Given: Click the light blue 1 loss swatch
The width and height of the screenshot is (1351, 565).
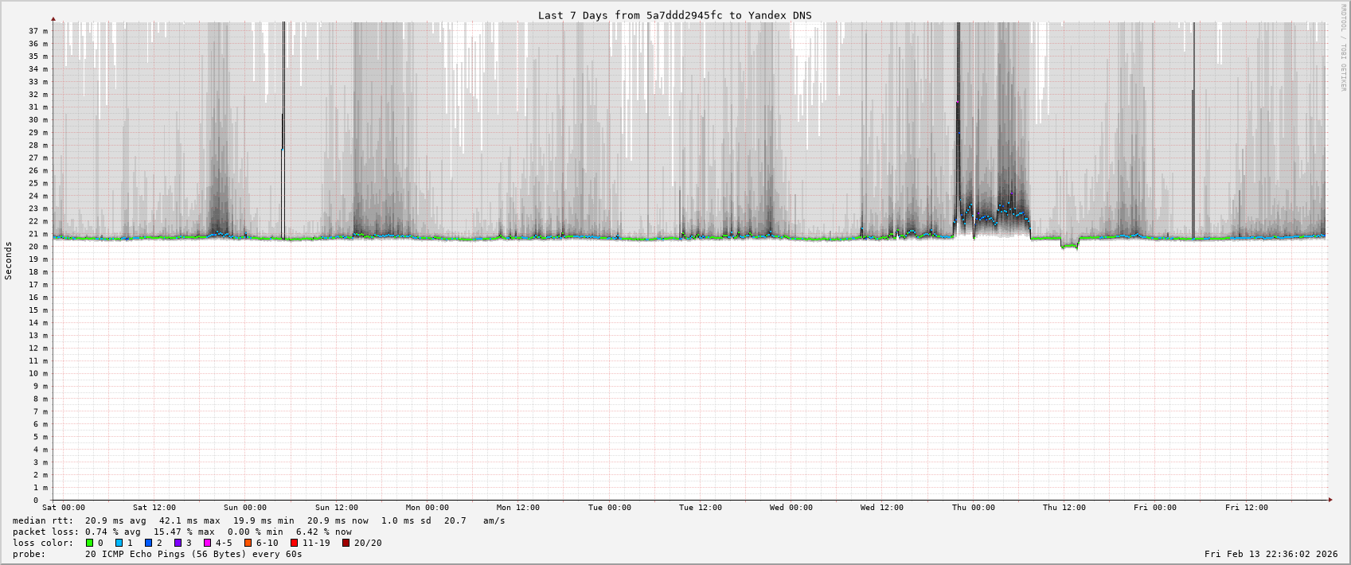Looking at the screenshot, I should [119, 543].
